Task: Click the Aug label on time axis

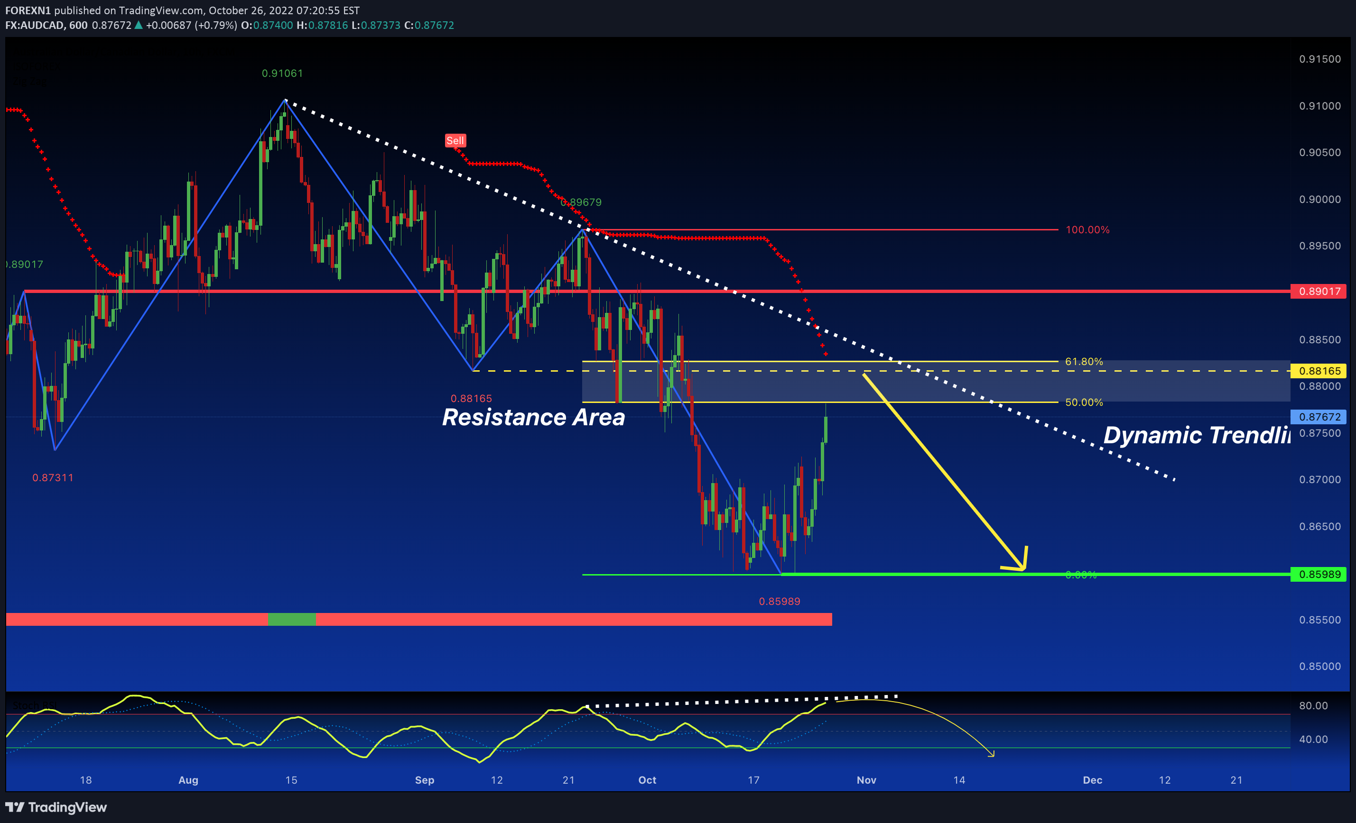Action: click(x=188, y=780)
